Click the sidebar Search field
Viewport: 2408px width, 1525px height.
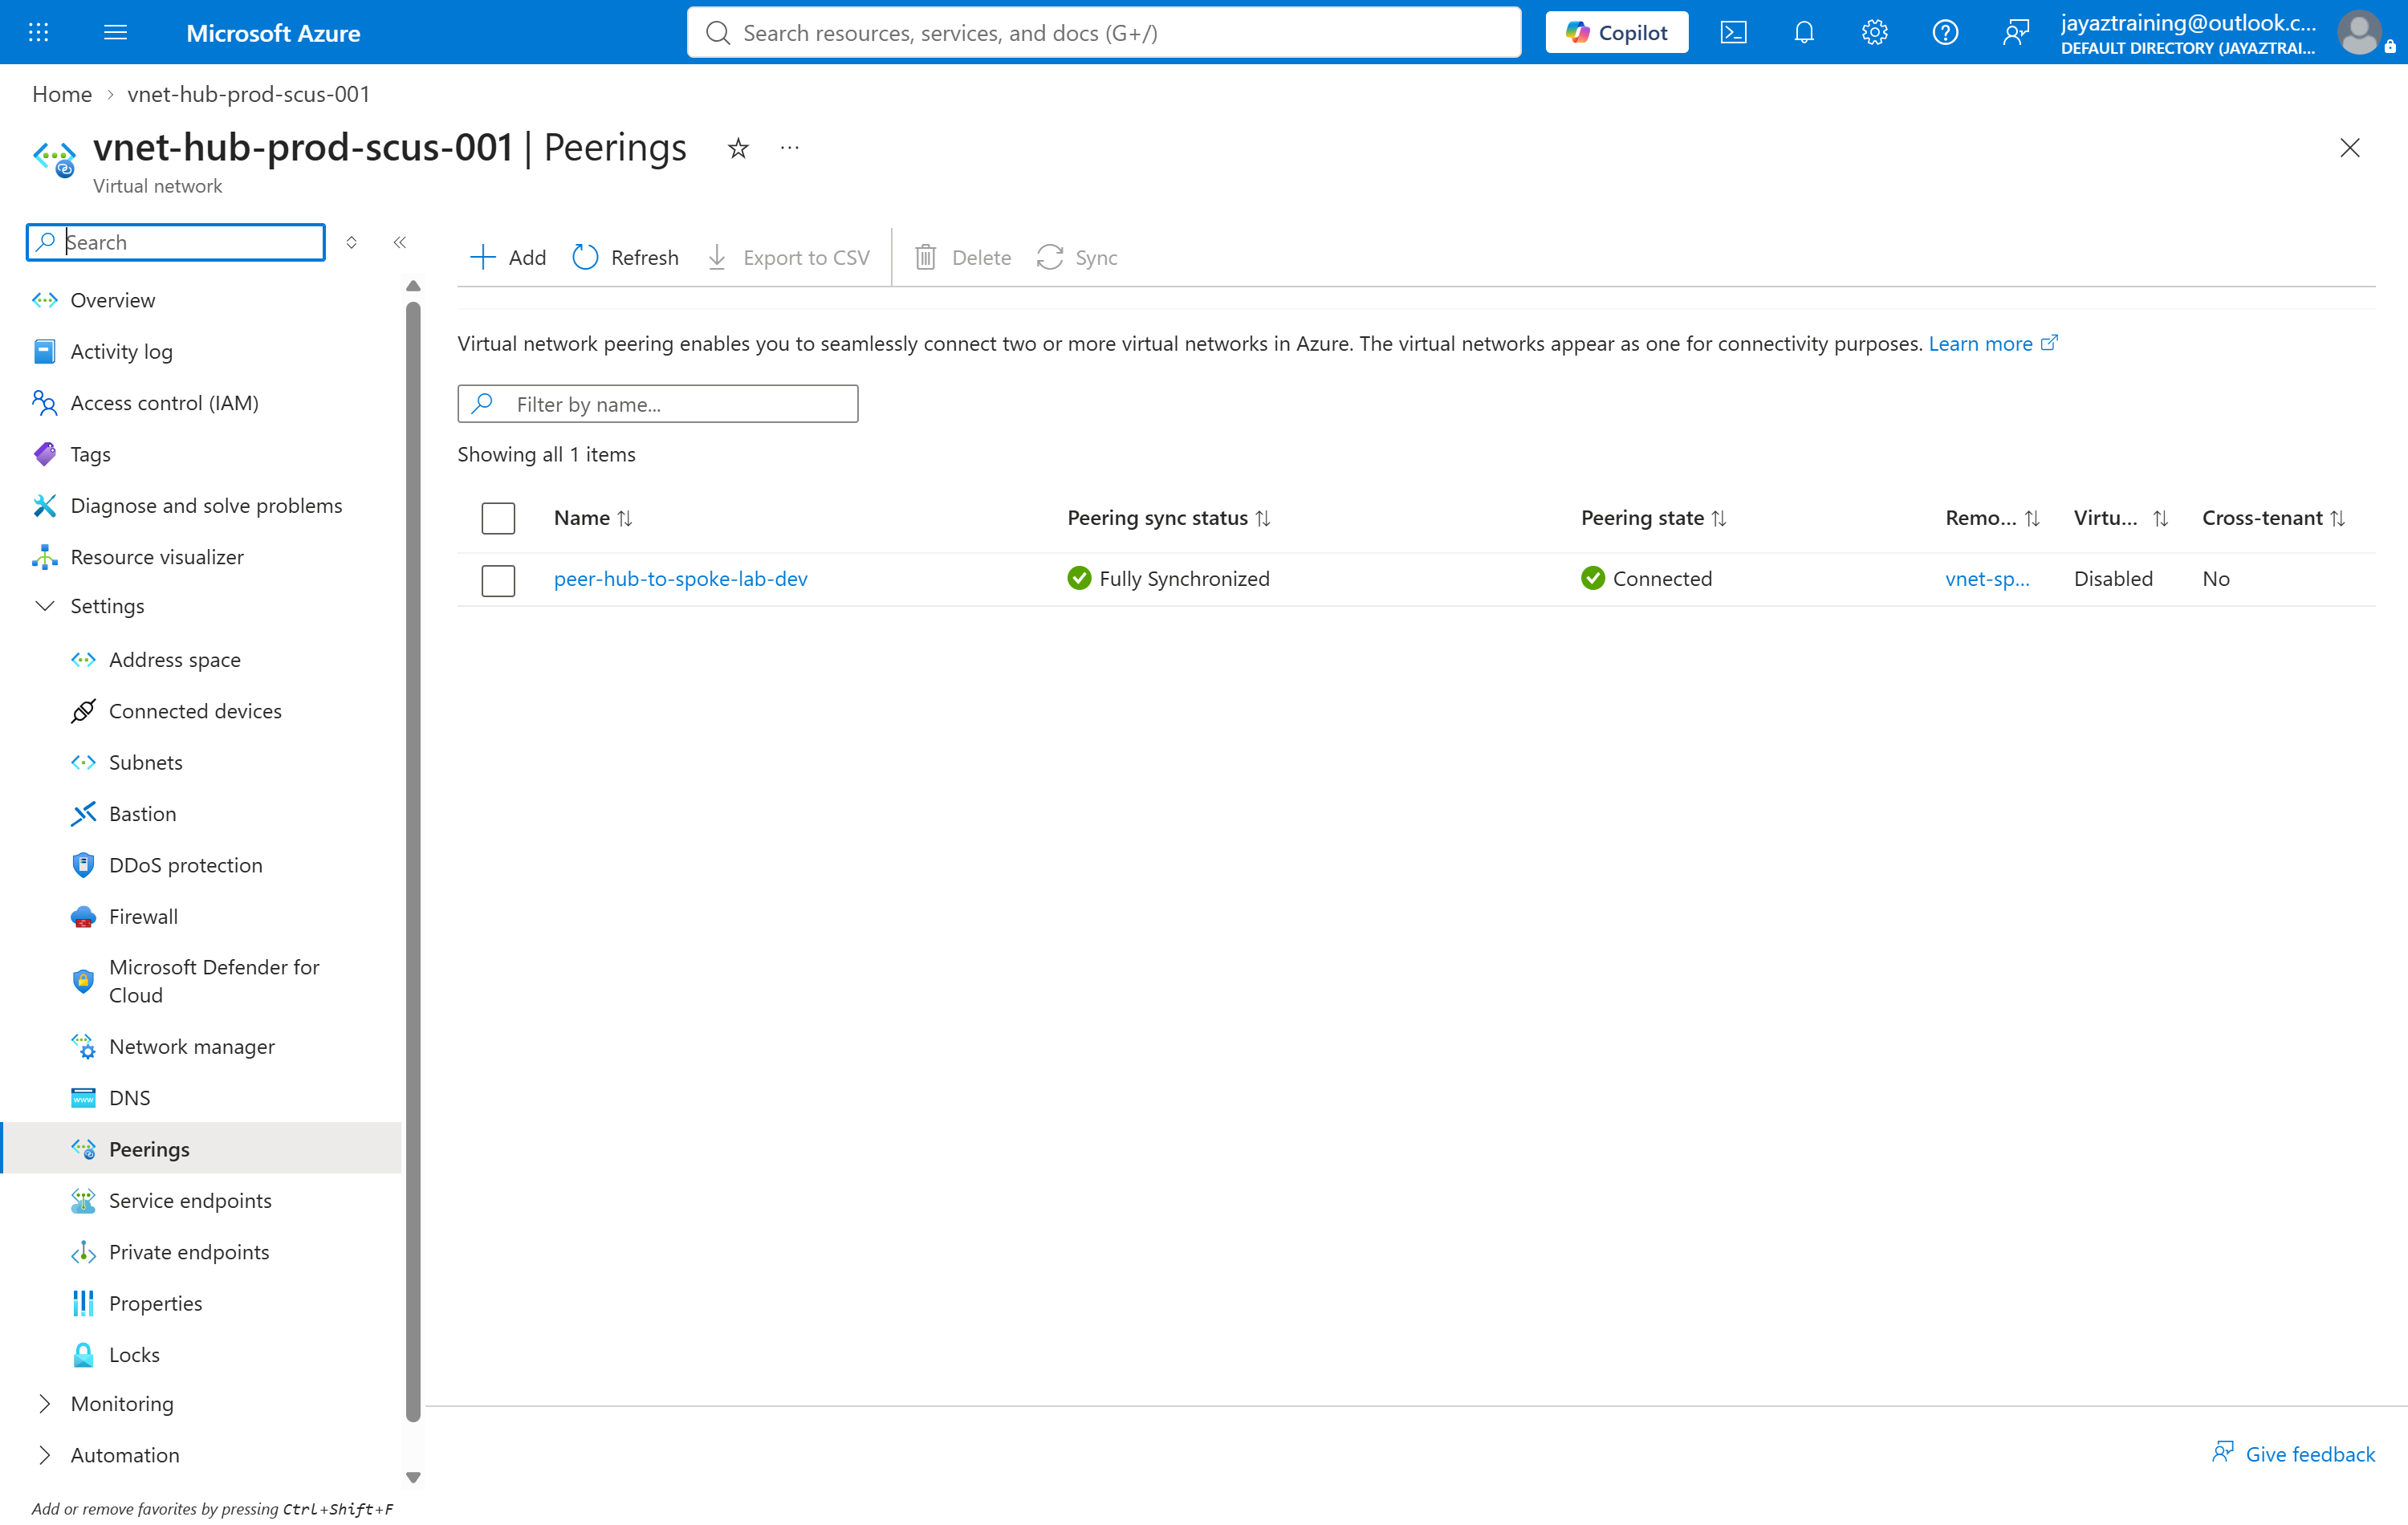176,242
